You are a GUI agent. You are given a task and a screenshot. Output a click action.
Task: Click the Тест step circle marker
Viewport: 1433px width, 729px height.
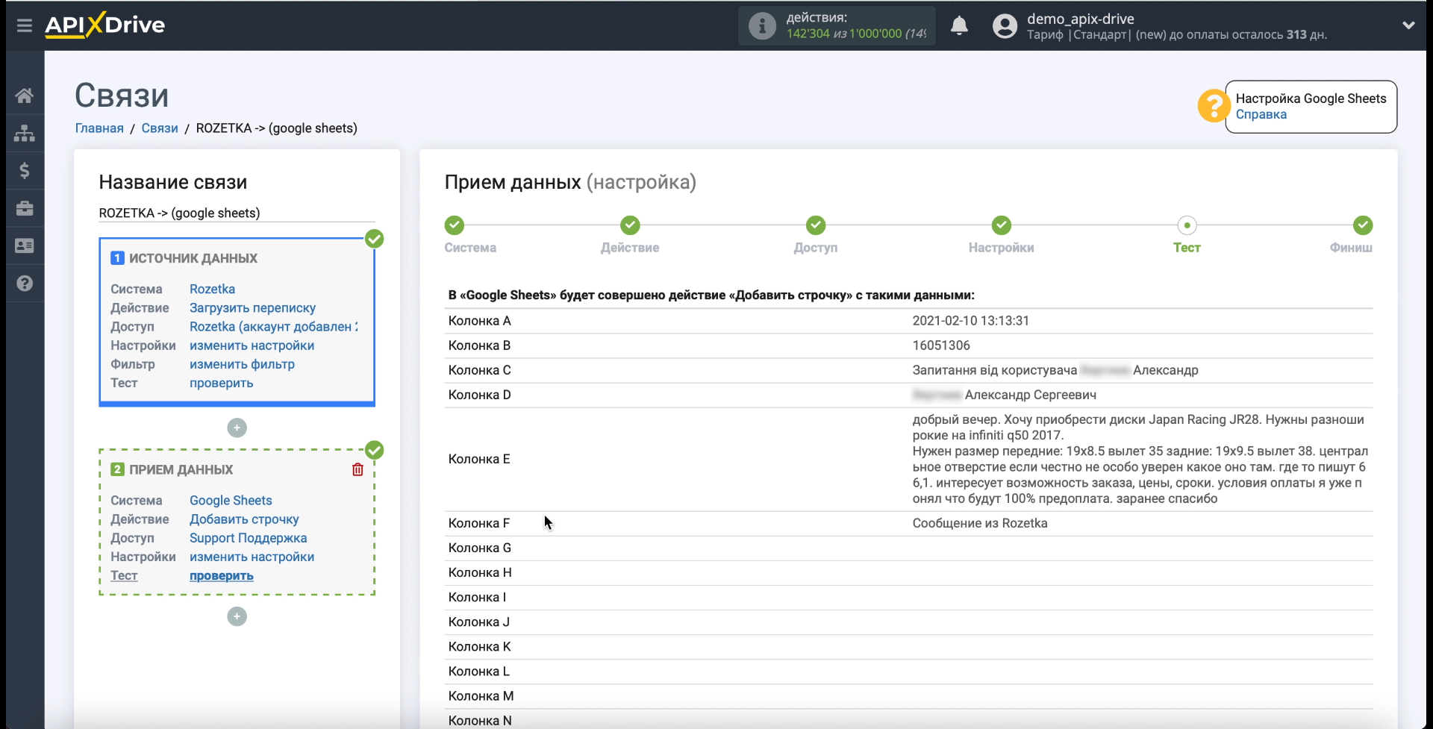[x=1187, y=225]
